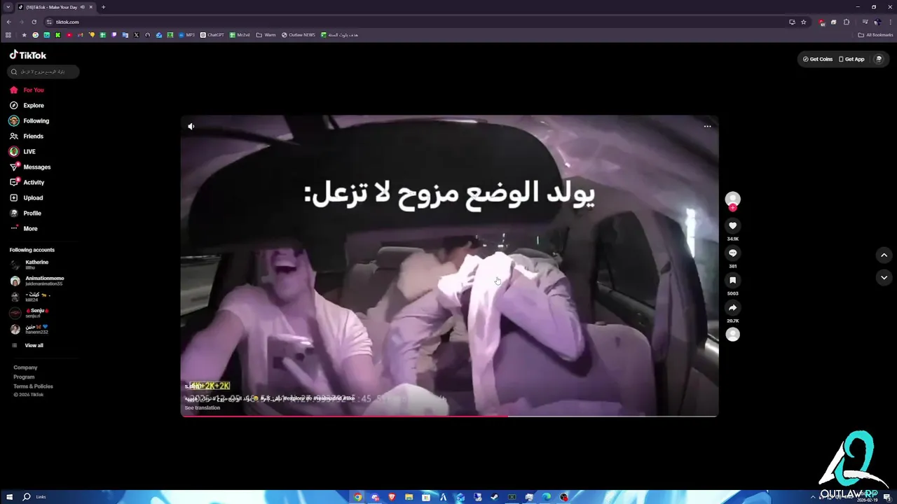Click the Get Coins button
This screenshot has height=504, width=897.
tap(818, 59)
